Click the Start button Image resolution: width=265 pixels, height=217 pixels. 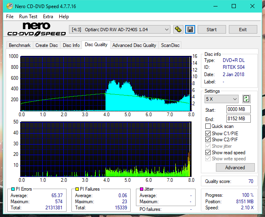click(x=211, y=30)
